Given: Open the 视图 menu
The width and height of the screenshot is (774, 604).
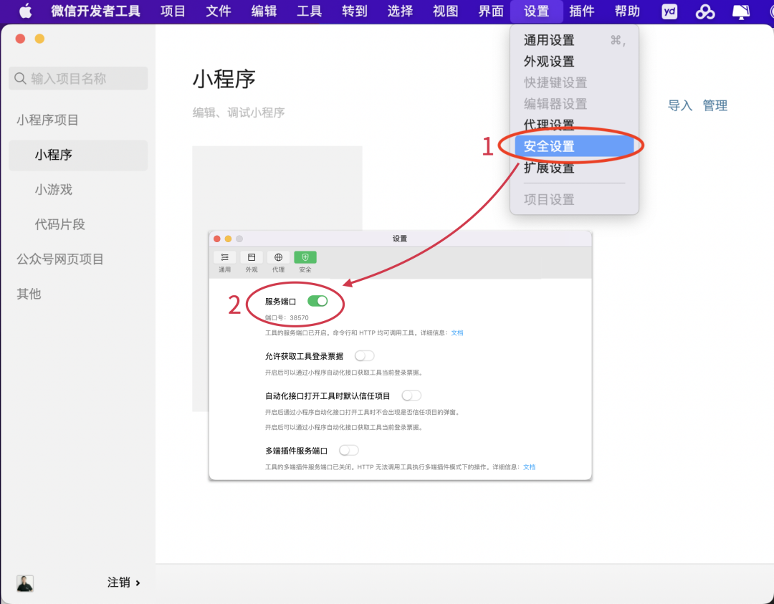Looking at the screenshot, I should tap(445, 11).
